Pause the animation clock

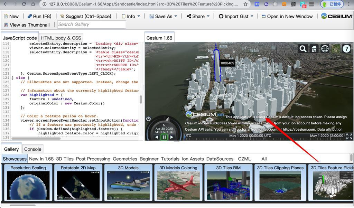point(164,137)
